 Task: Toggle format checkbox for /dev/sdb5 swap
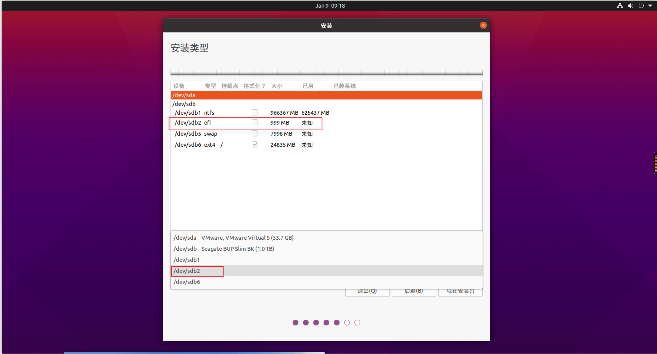(x=255, y=133)
